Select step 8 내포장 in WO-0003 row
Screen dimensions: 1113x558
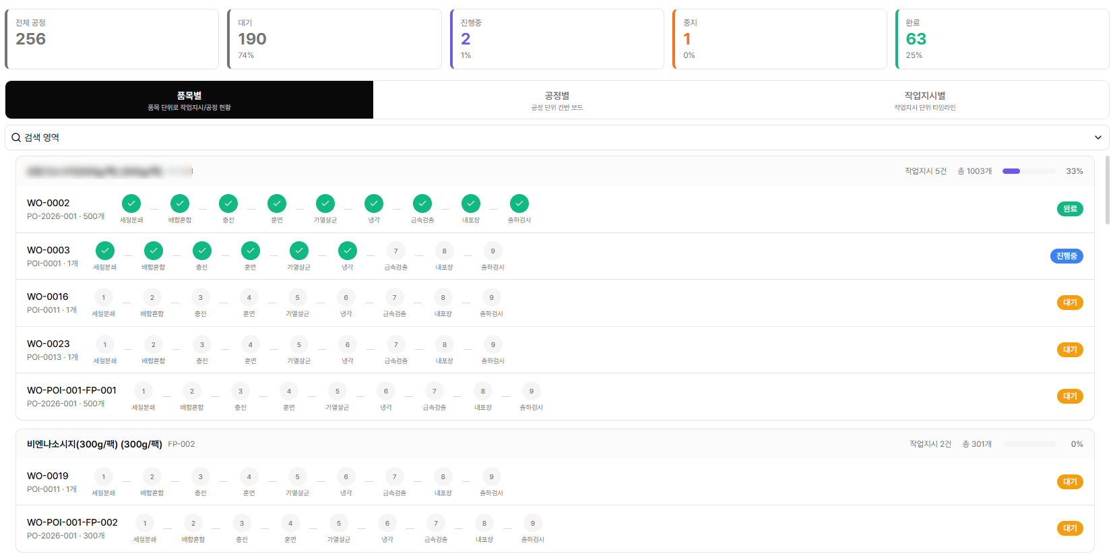tap(445, 251)
